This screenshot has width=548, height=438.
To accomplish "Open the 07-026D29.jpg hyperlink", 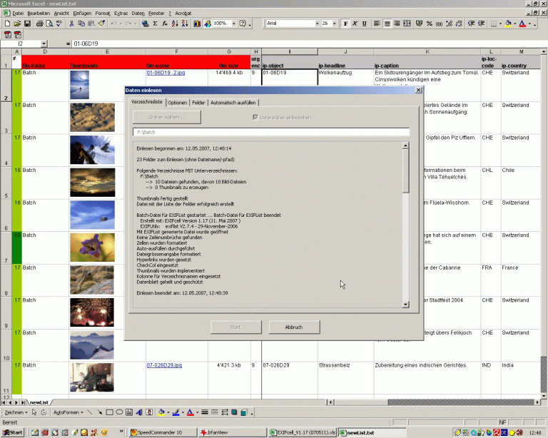I will pos(164,365).
